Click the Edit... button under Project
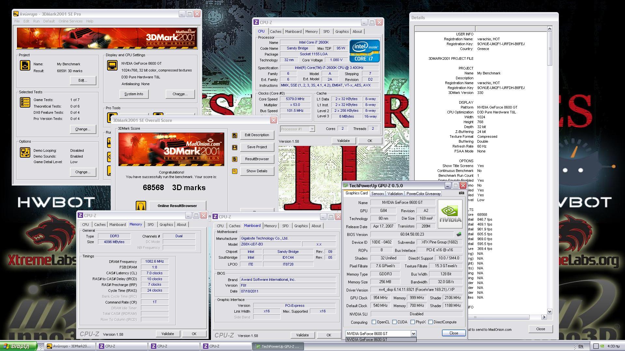625x351 pixels. pos(83,80)
